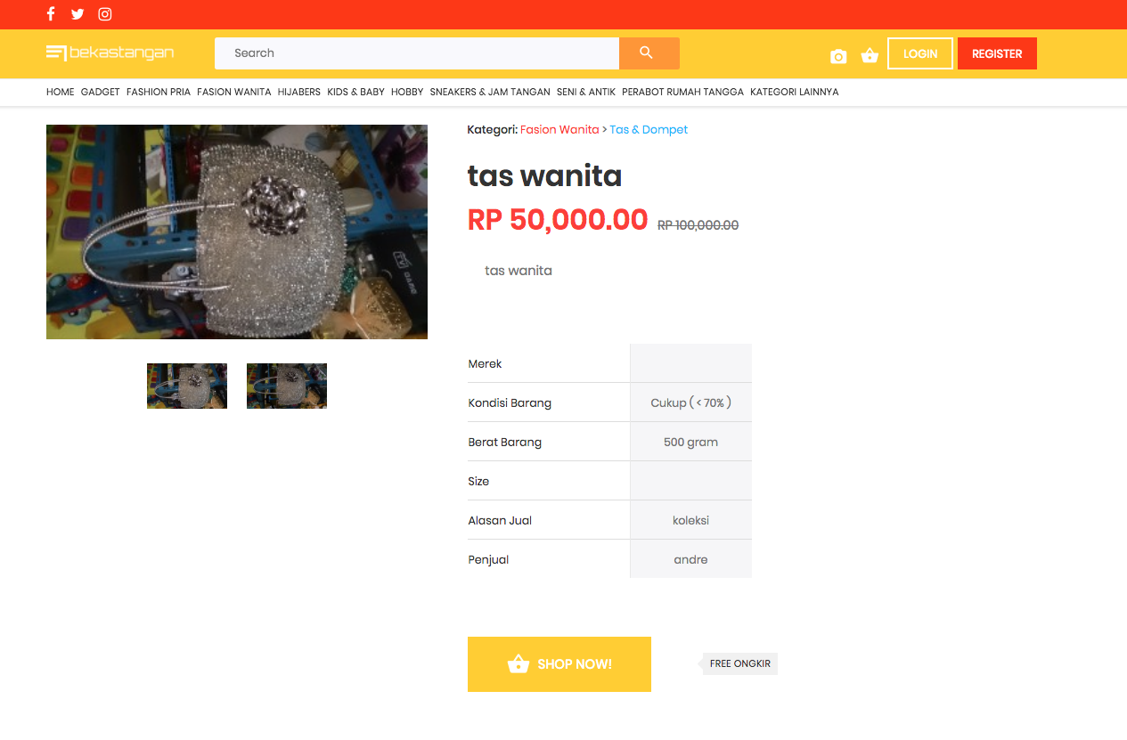Image resolution: width=1127 pixels, height=740 pixels.
Task: Go to HIJABERS category menu
Action: pyautogui.click(x=298, y=92)
